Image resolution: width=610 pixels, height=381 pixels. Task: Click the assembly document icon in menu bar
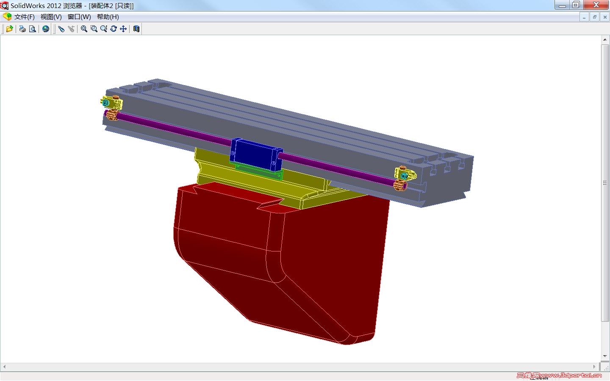coord(7,17)
